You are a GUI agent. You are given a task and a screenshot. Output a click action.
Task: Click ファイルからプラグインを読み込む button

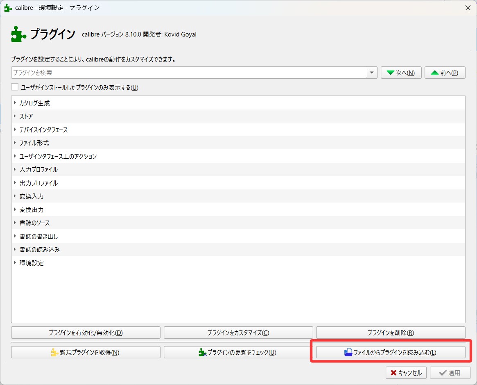[390, 352]
